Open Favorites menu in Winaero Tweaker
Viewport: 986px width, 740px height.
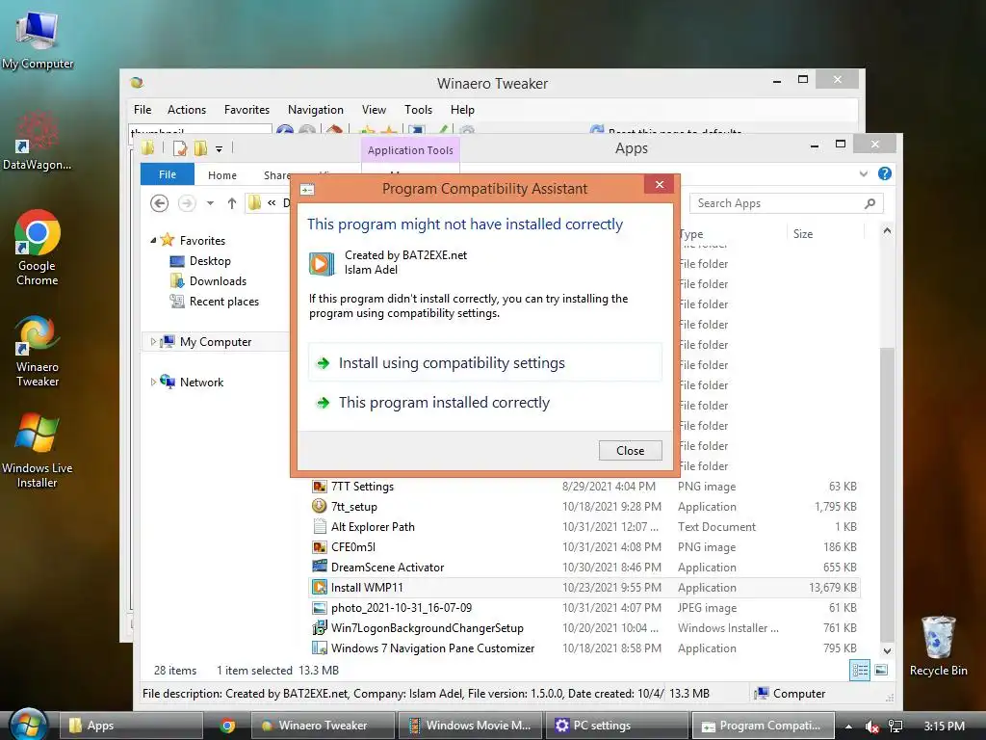246,110
